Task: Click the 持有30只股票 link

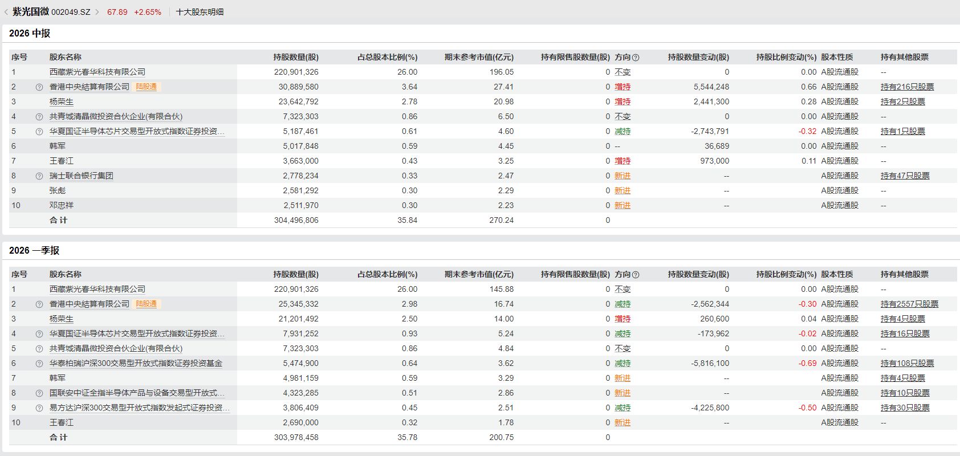Action: pos(905,408)
